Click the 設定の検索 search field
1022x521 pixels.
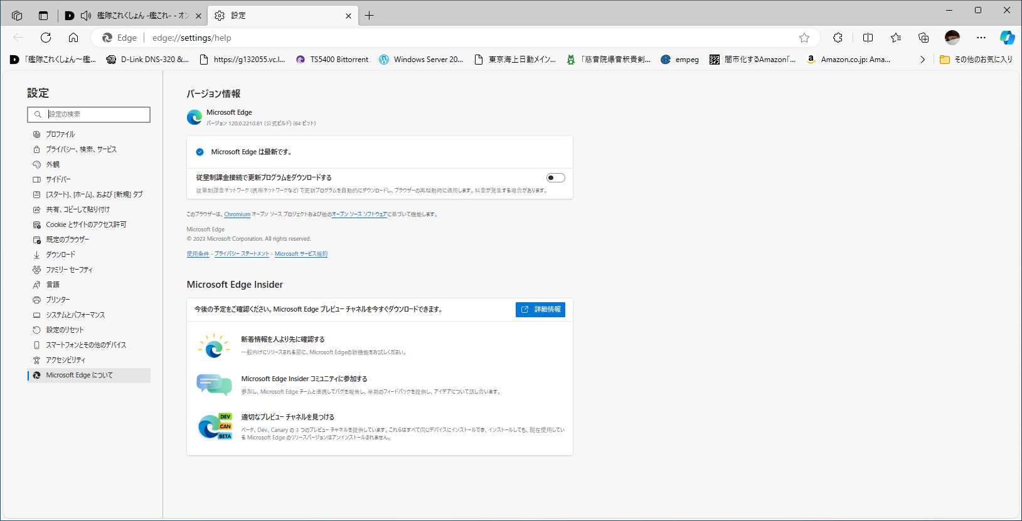pyautogui.click(x=88, y=114)
